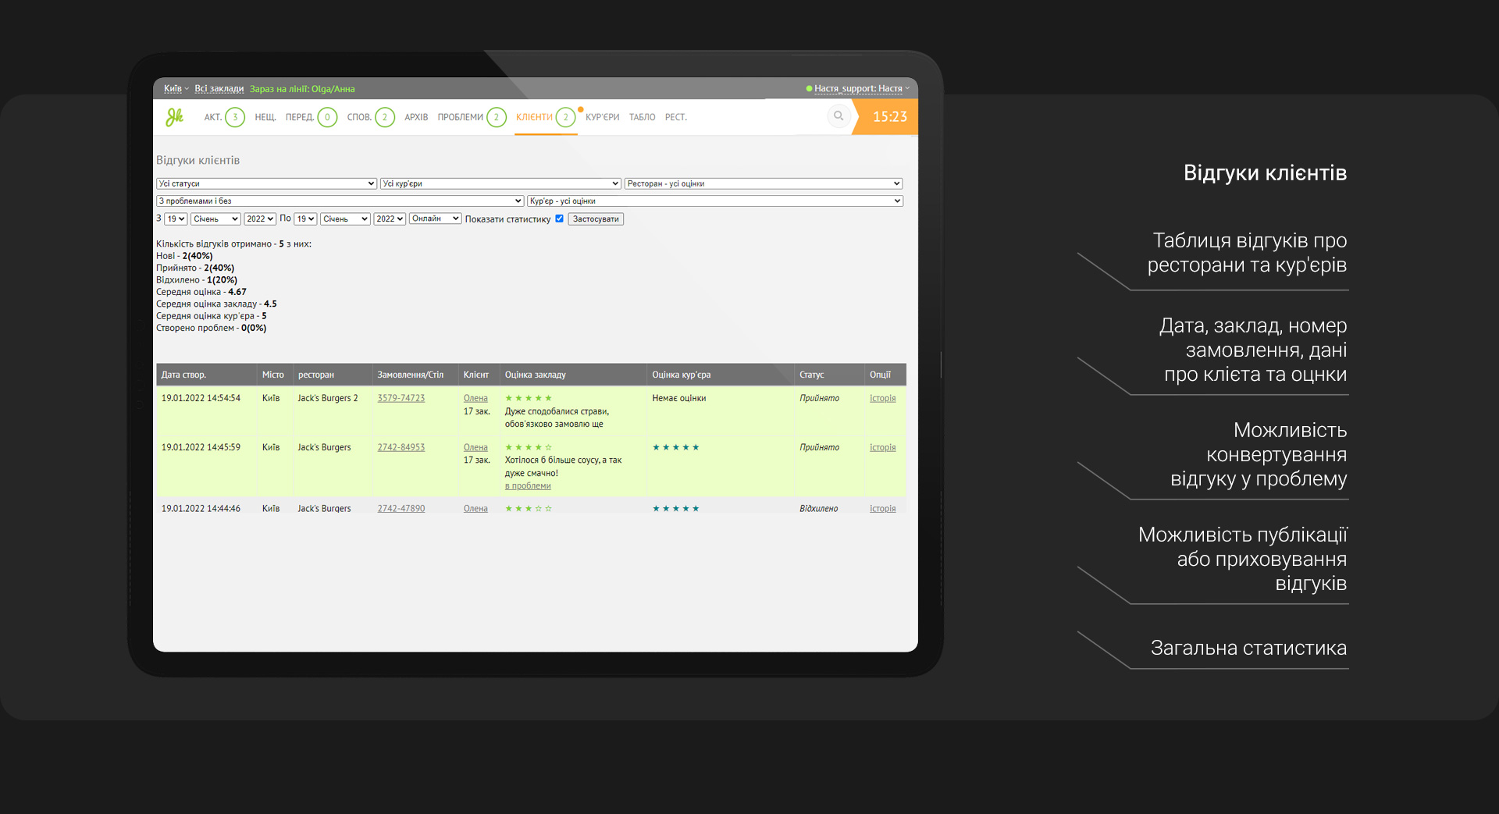Screen dimensions: 1499x814
Task: Switch to the ТАБЛО tab
Action: tap(643, 117)
